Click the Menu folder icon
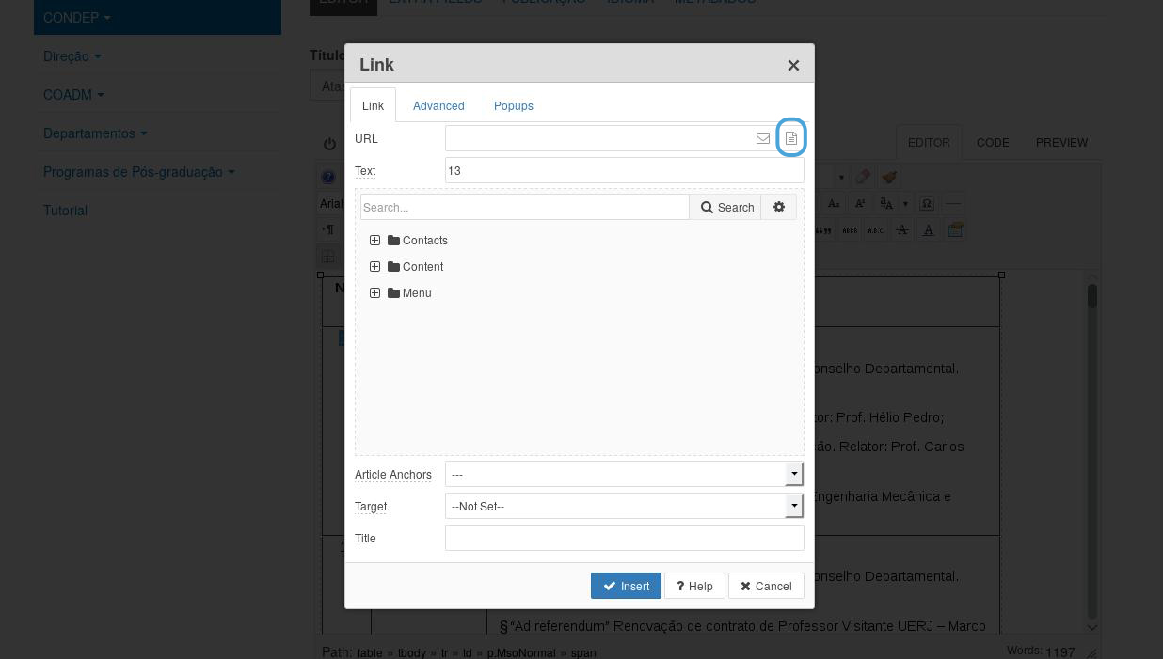Viewport: 1163px width, 659px height. [x=394, y=293]
